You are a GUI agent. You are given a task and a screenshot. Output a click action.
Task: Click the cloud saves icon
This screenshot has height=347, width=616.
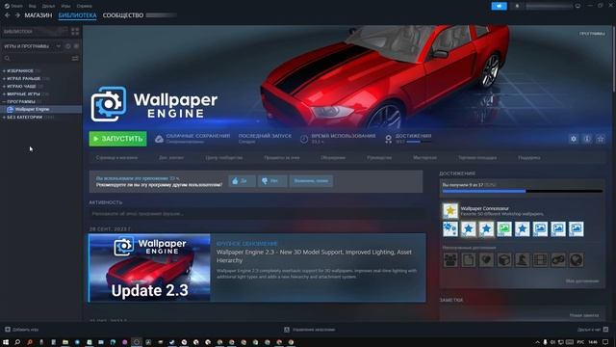pyautogui.click(x=159, y=139)
